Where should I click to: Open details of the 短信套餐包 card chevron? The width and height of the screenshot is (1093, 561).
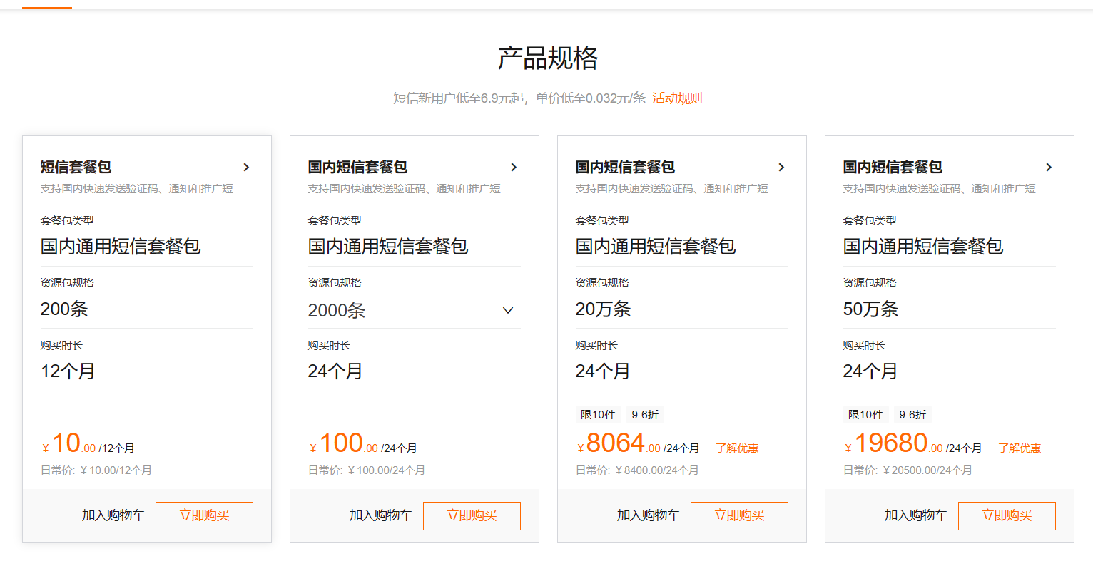point(246,167)
